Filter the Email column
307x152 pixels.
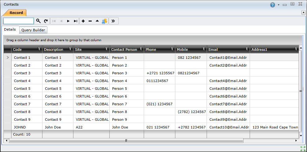tap(247, 49)
